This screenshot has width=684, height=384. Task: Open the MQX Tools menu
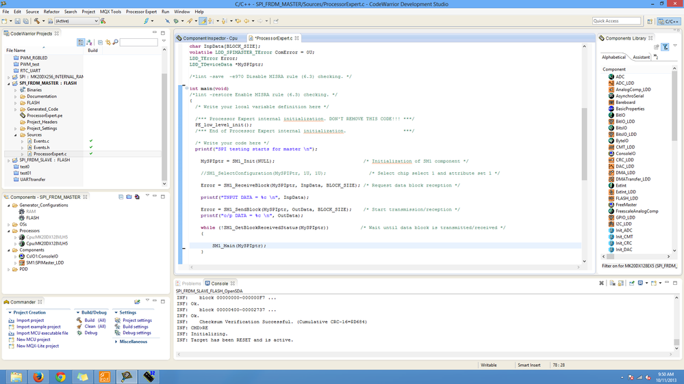[x=110, y=12]
